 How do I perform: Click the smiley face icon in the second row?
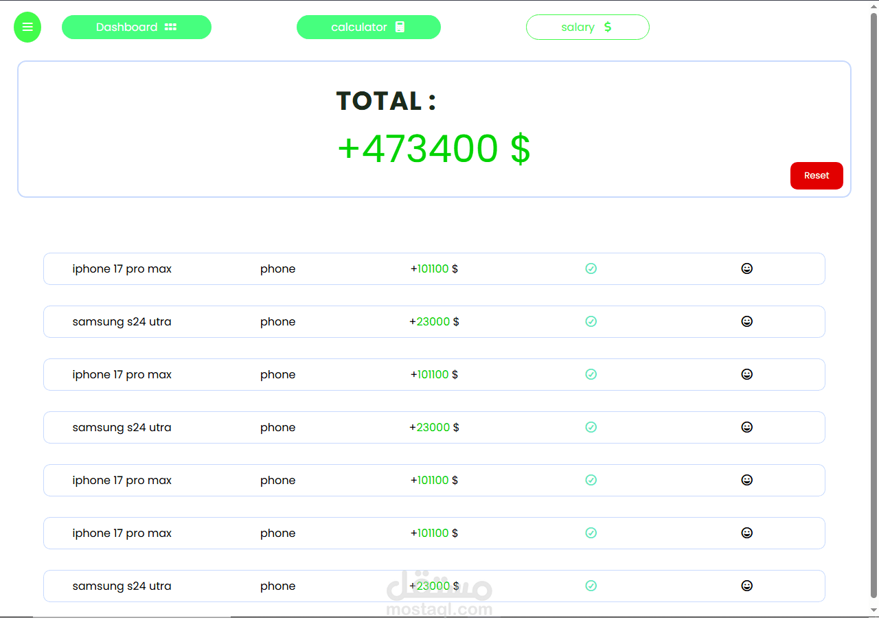point(747,321)
